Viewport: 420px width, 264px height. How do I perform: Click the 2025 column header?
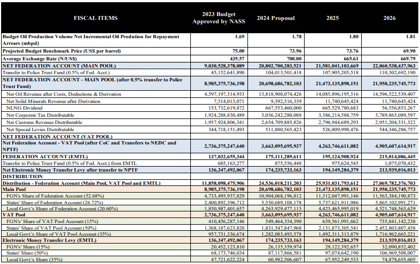pos(333,18)
